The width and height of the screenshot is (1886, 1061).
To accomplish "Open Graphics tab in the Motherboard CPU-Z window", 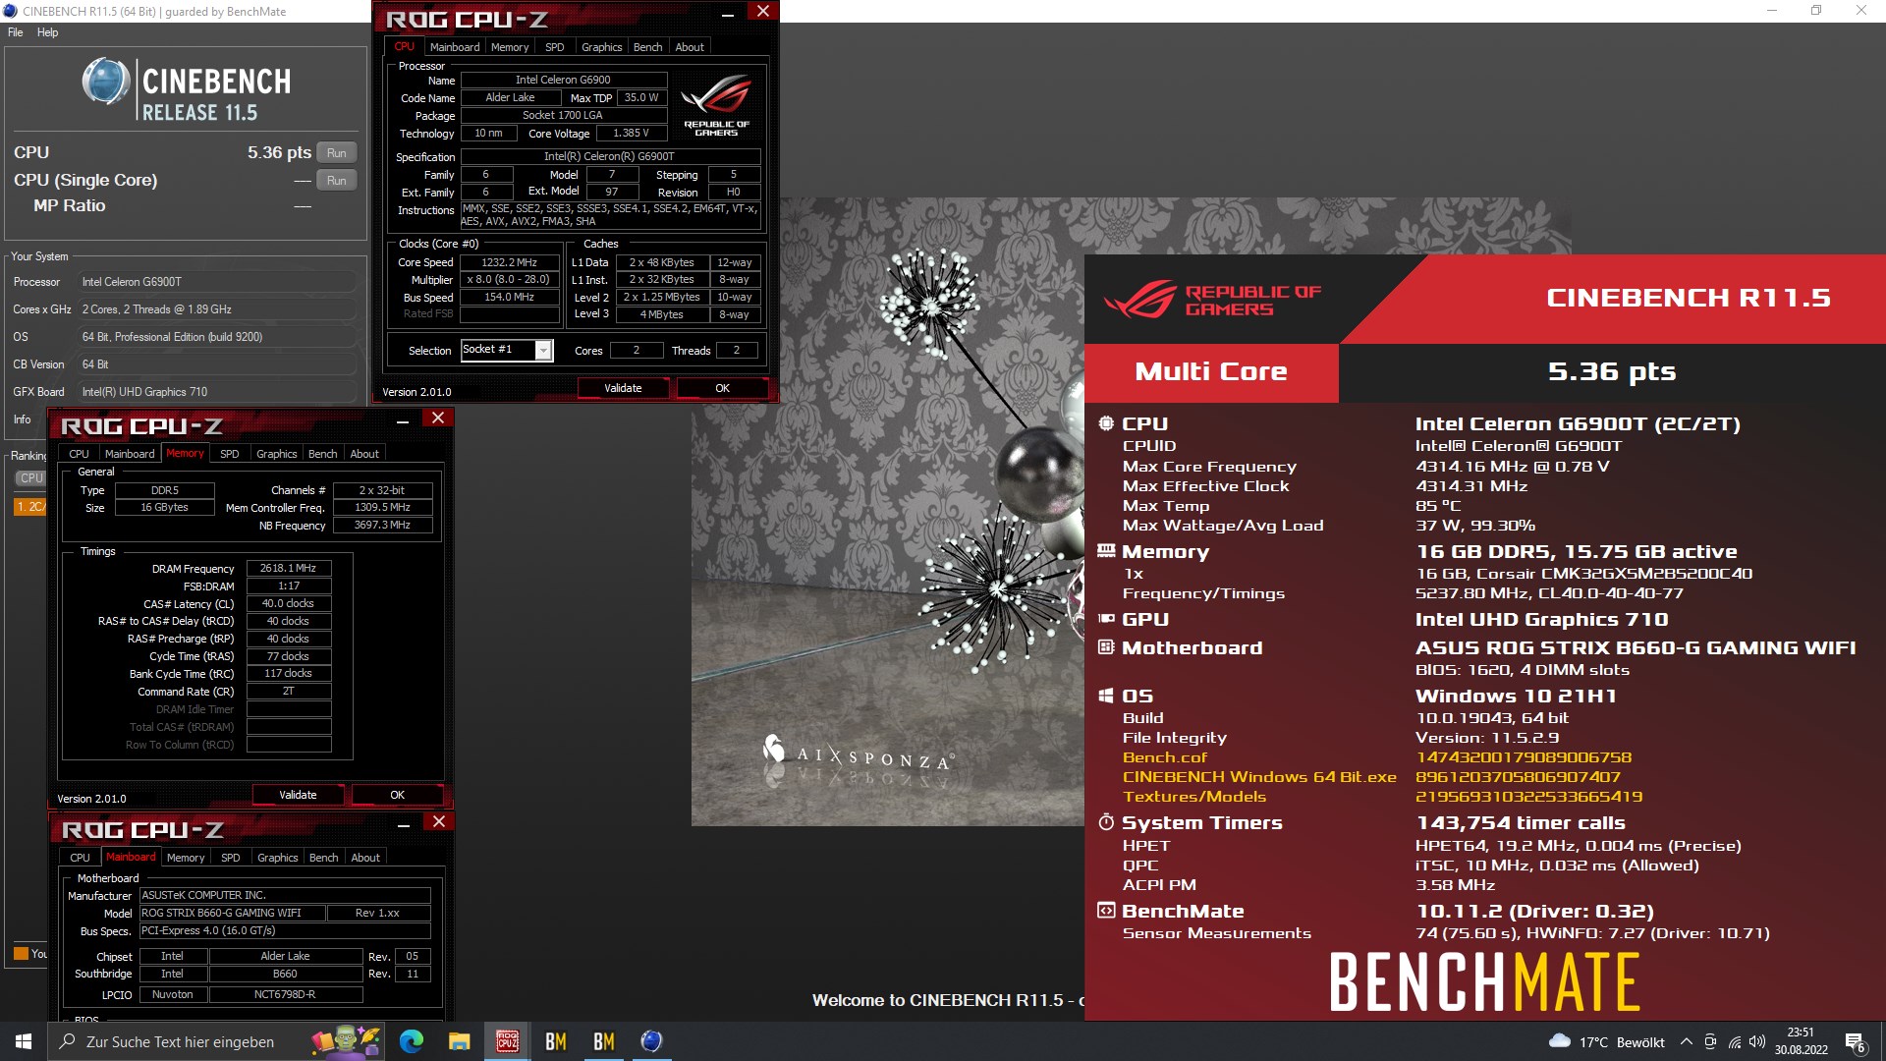I will 277,858.
